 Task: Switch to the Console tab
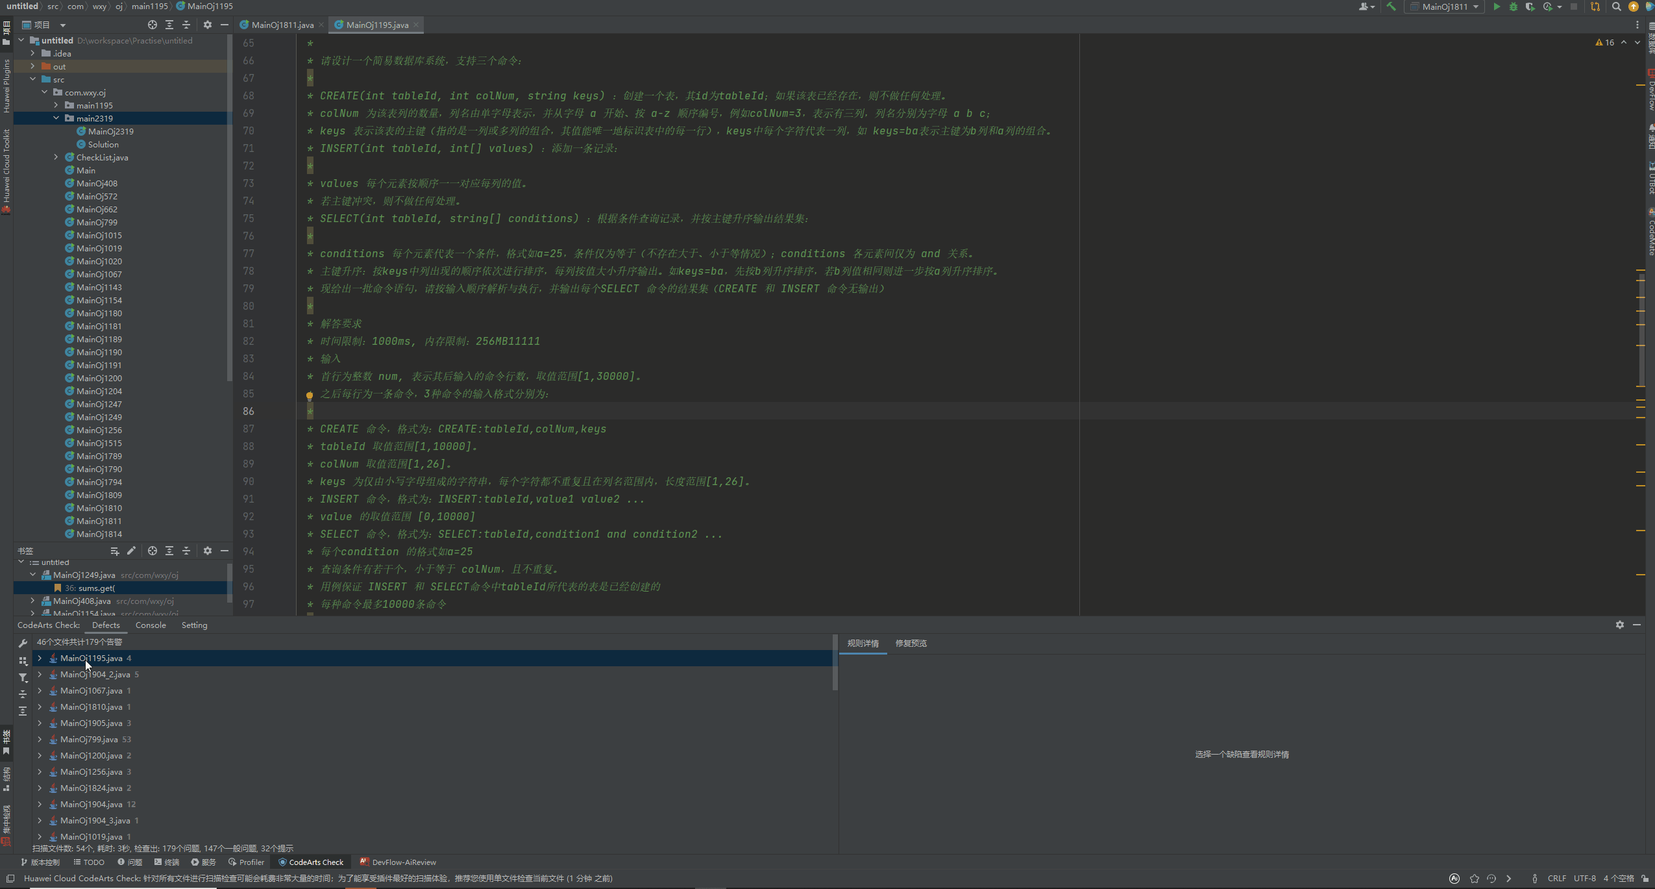click(151, 625)
